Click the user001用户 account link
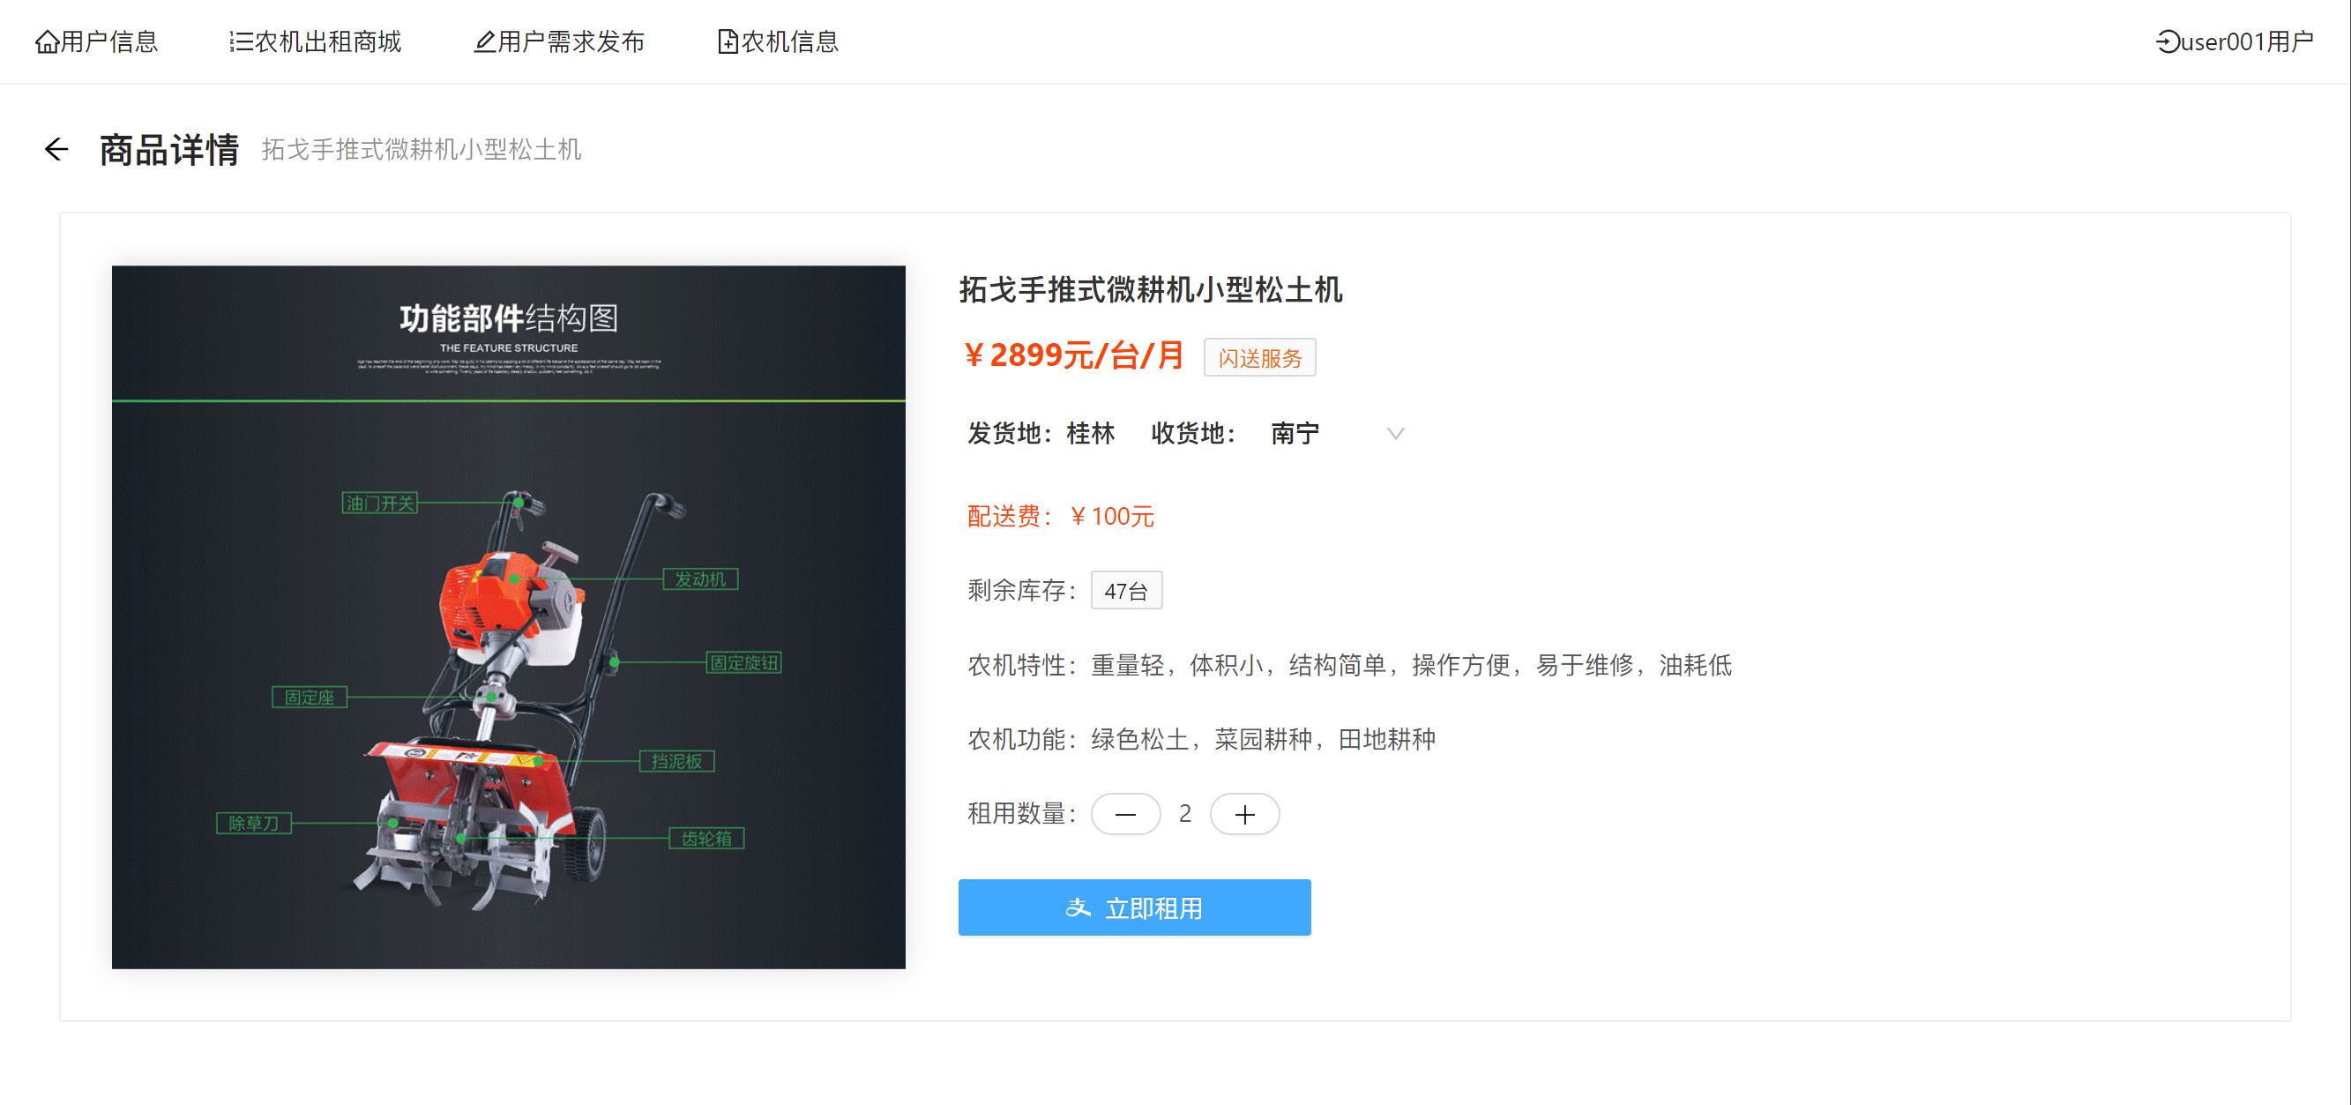 click(2246, 42)
